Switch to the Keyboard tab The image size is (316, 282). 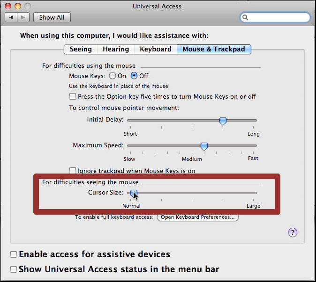coord(156,49)
